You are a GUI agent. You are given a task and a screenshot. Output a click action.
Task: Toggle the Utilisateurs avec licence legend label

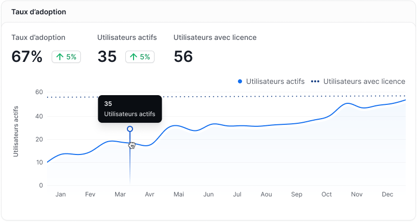tap(364, 81)
